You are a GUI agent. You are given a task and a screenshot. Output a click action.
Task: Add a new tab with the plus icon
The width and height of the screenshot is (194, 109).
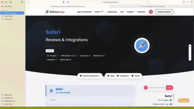coord(188,2)
